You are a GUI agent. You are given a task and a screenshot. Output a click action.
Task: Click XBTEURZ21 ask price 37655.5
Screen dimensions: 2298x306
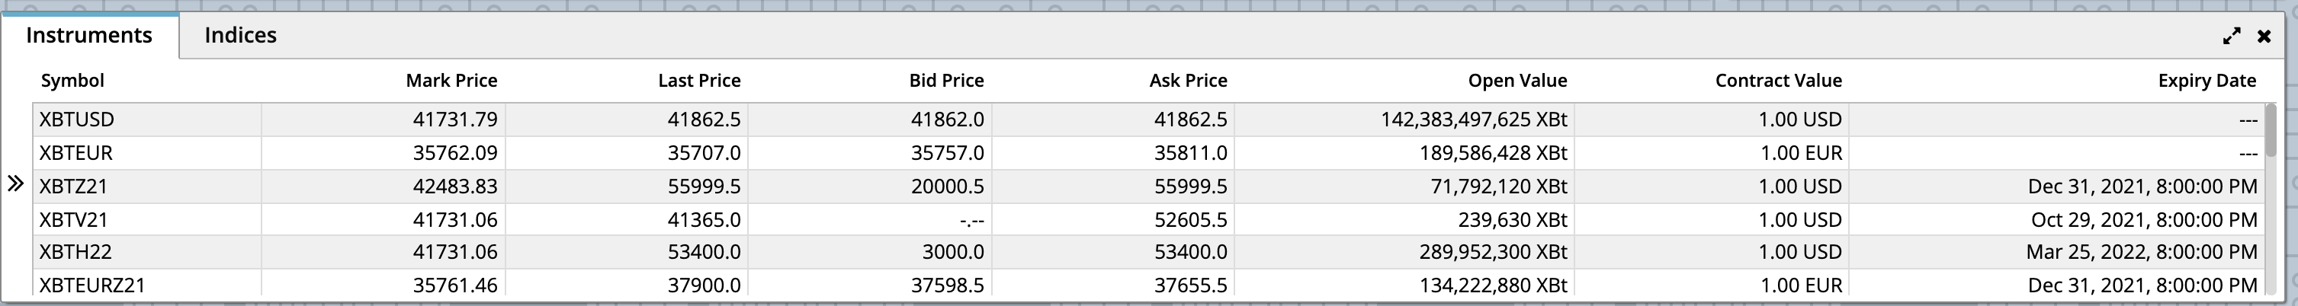1191,285
